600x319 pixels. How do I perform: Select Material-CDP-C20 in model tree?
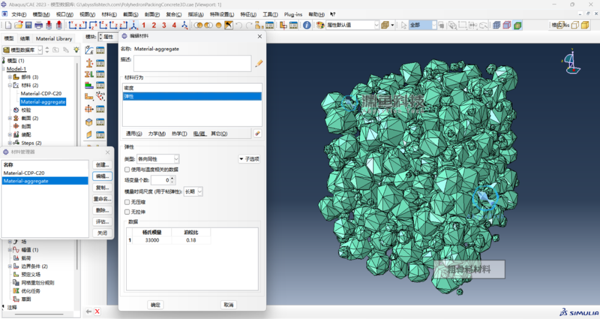(41, 93)
